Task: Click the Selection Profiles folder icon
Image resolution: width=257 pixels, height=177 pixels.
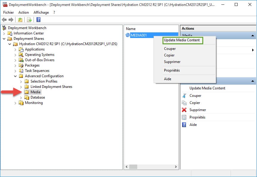Action: (x=27, y=81)
